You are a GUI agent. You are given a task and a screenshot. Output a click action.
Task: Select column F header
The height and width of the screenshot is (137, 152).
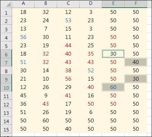(136, 4)
